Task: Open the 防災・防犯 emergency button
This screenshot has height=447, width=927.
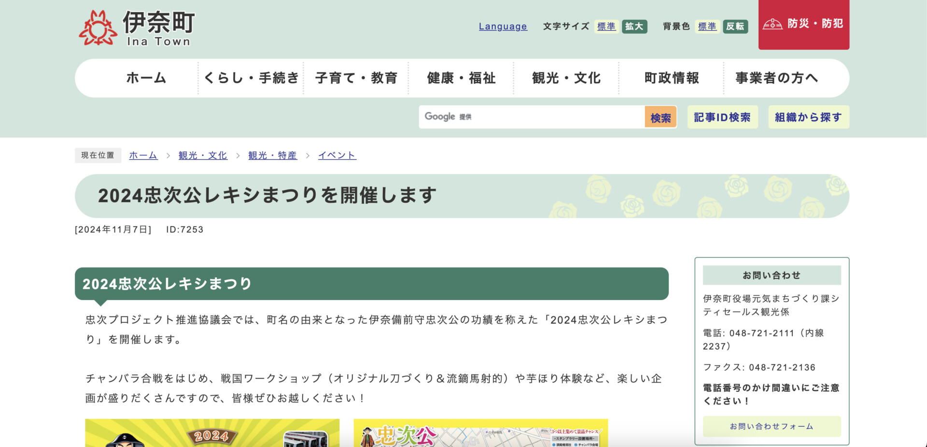Action: pyautogui.click(x=803, y=24)
